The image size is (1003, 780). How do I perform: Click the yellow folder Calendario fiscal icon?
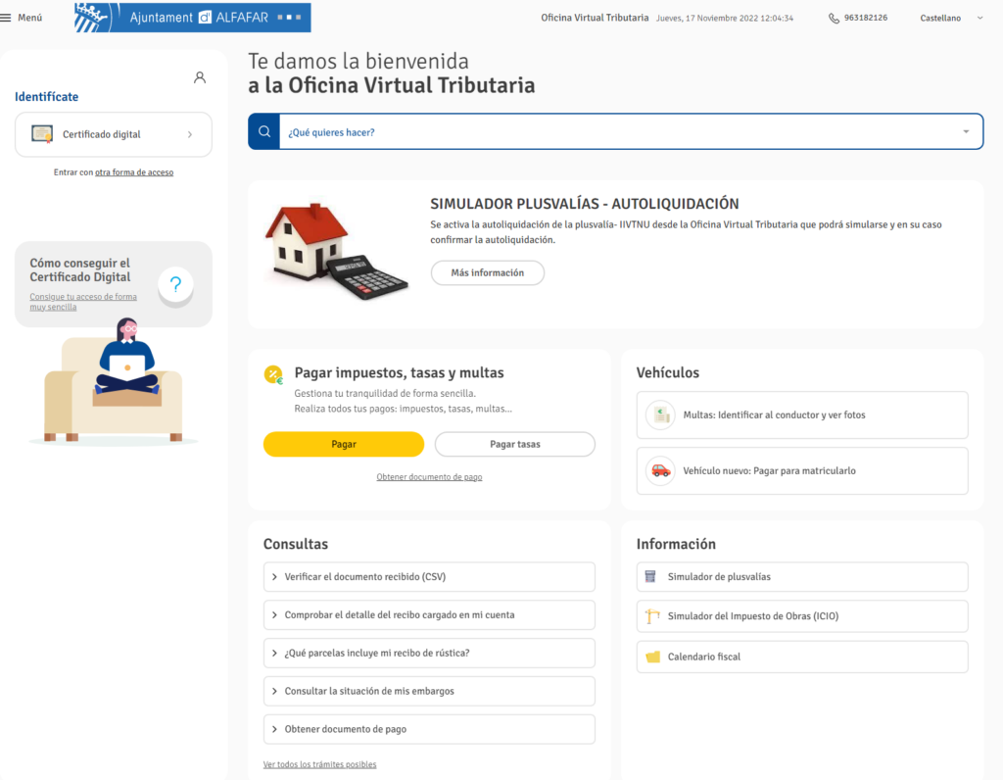tap(652, 658)
